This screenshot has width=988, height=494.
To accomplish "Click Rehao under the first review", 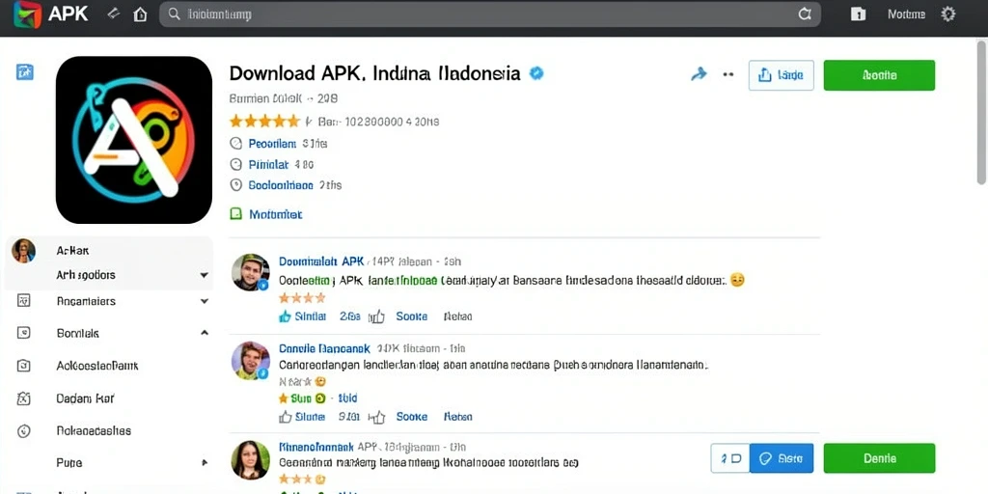I will [457, 316].
